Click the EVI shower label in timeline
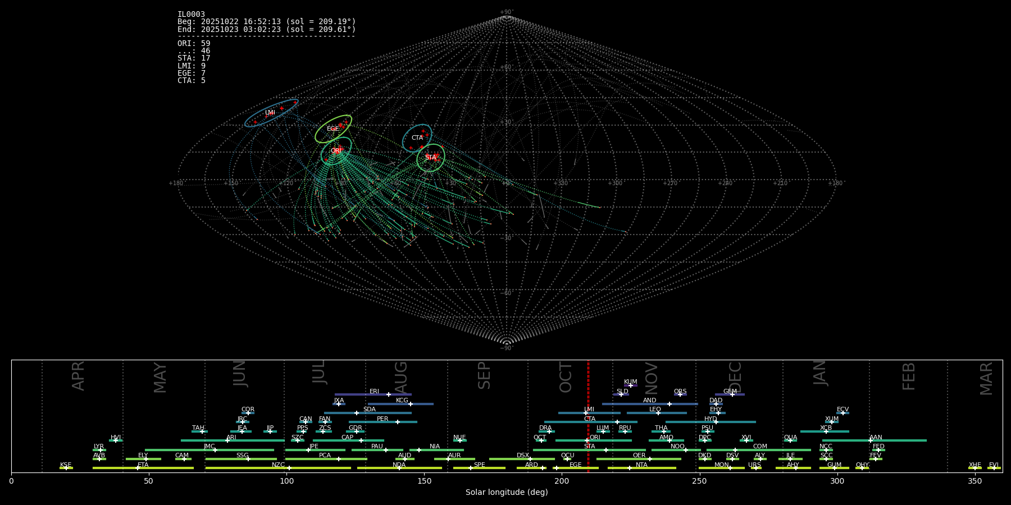This screenshot has height=505, width=1011. [x=994, y=465]
